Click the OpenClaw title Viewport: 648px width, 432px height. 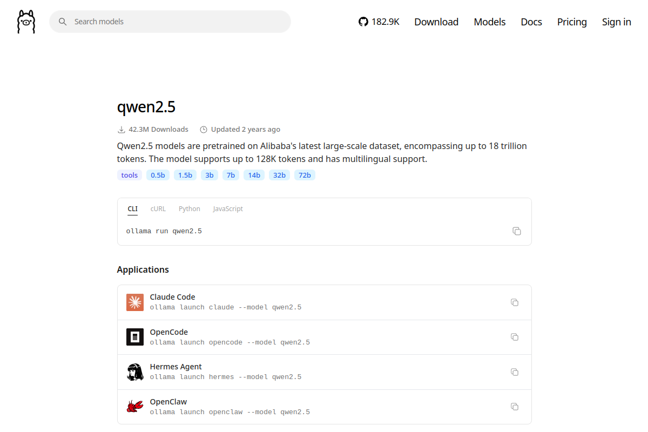click(168, 402)
